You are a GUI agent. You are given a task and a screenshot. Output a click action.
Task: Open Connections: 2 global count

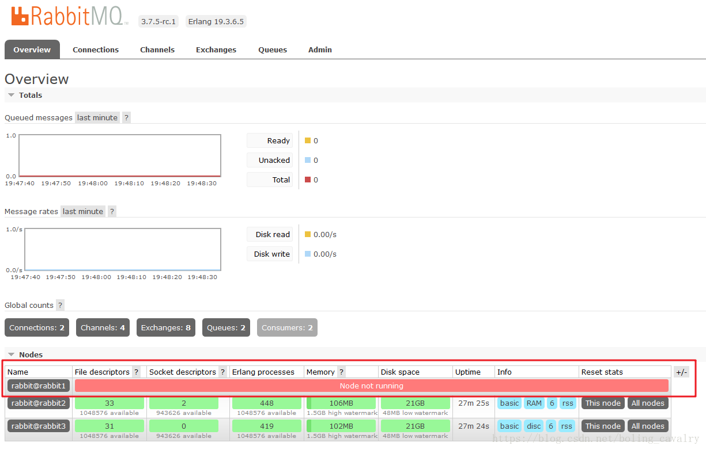click(37, 327)
